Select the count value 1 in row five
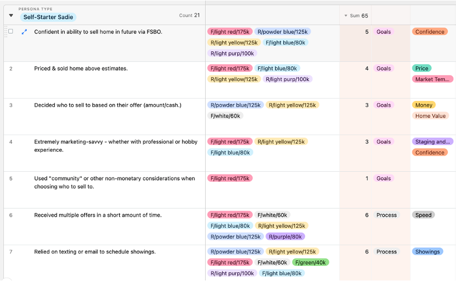456x281 pixels. pos(367,178)
